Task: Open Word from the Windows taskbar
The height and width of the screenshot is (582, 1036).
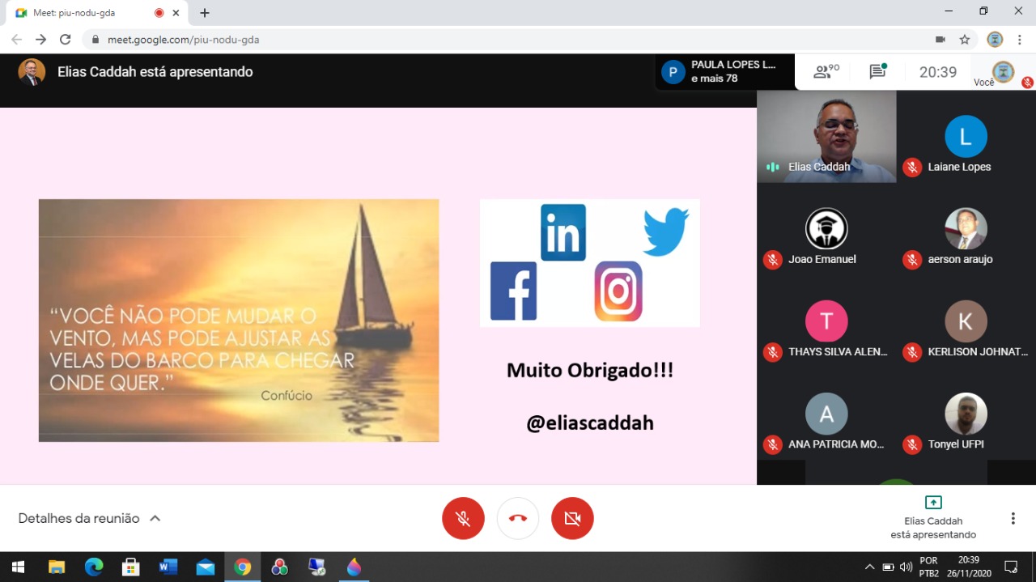Action: point(168,567)
